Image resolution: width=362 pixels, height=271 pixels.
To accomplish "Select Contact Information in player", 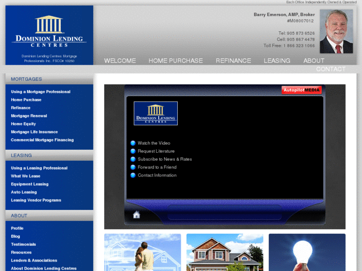I will (157, 176).
